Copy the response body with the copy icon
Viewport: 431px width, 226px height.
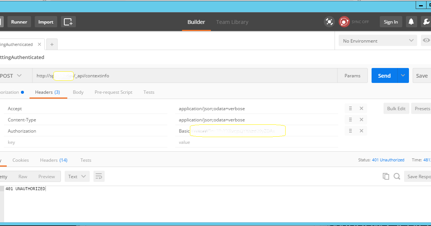[386, 176]
